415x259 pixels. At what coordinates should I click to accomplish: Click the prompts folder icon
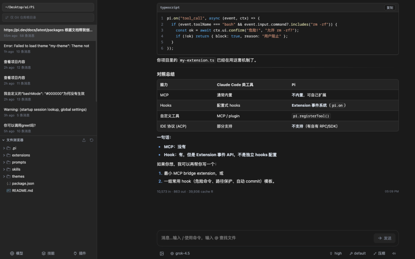(x=8, y=162)
